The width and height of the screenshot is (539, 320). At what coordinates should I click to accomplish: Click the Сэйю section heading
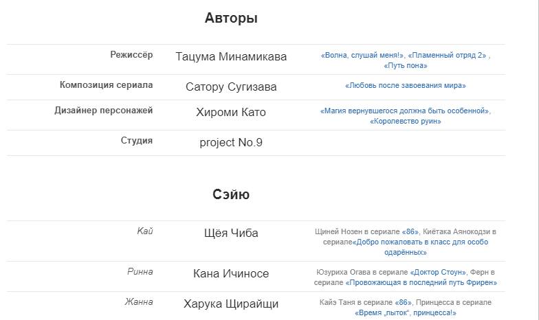click(231, 195)
